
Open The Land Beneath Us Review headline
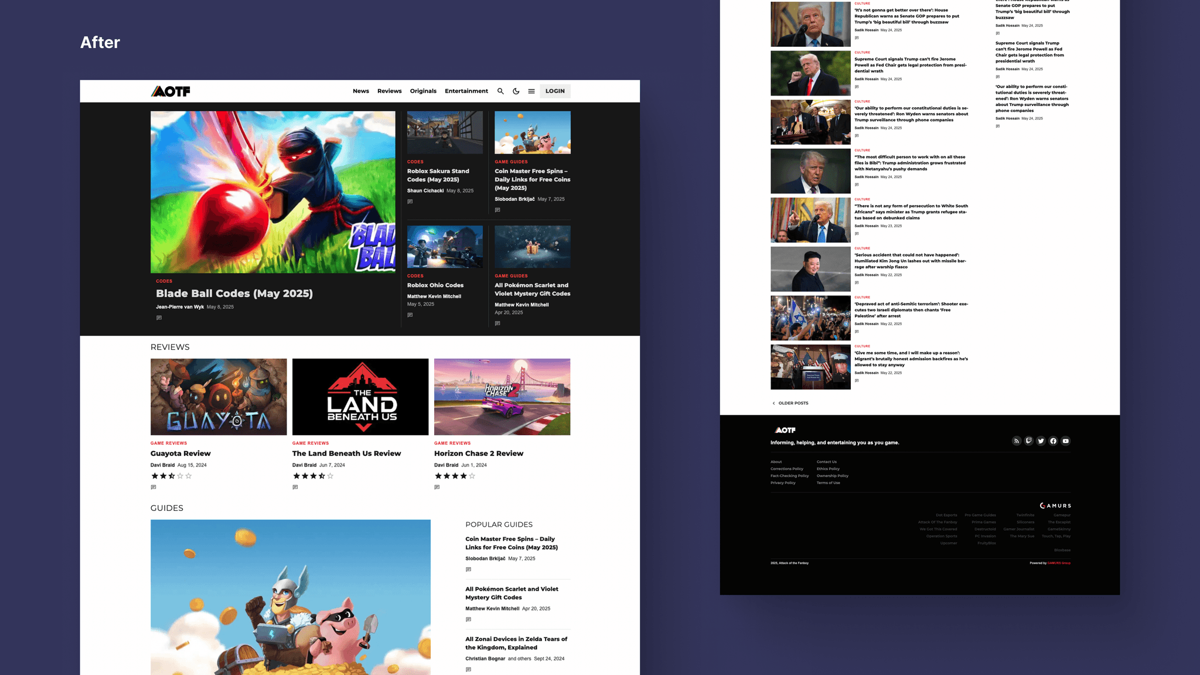[347, 454]
